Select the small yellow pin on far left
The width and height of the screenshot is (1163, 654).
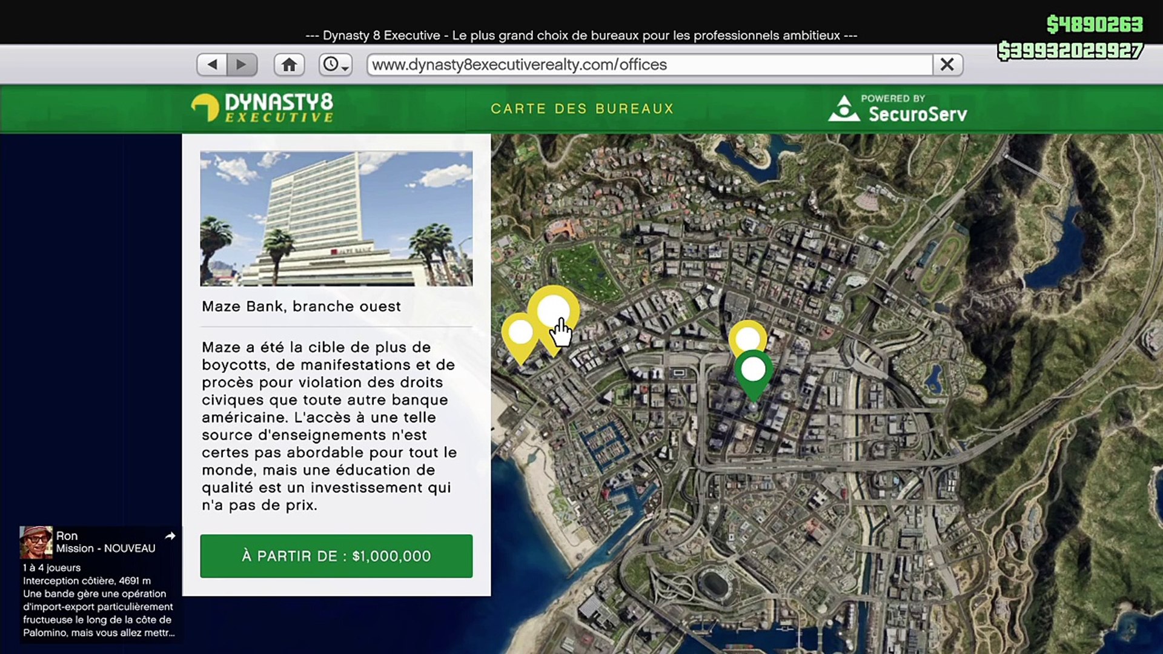point(520,332)
